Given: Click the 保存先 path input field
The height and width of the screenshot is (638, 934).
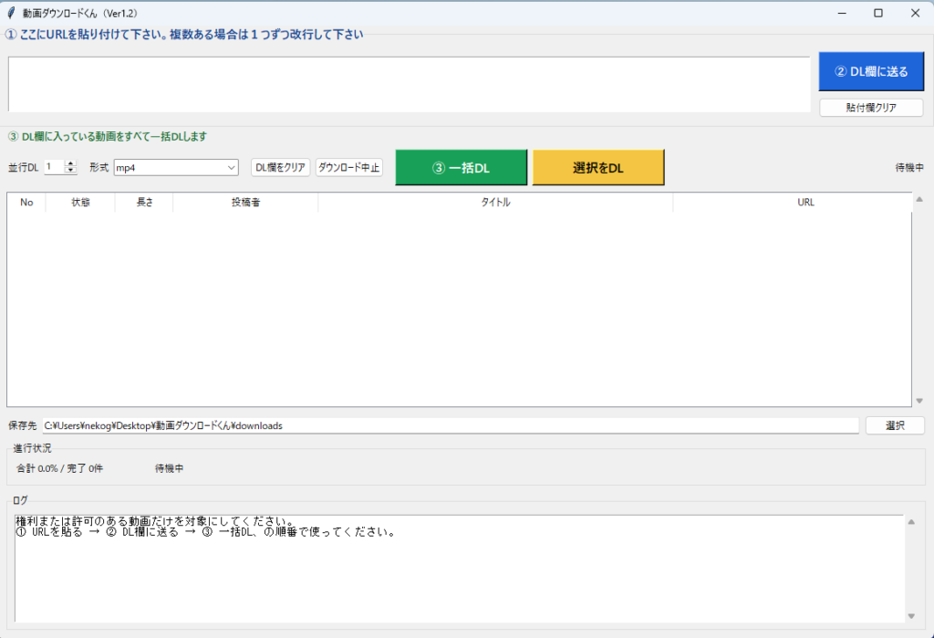Looking at the screenshot, I should tap(451, 425).
